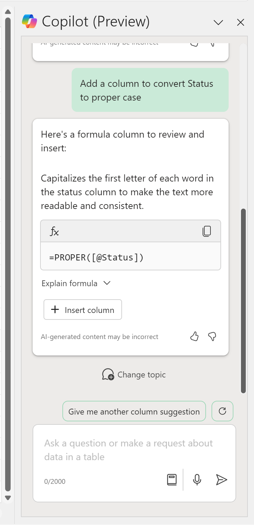
Task: Click Change topic
Action: 134,375
